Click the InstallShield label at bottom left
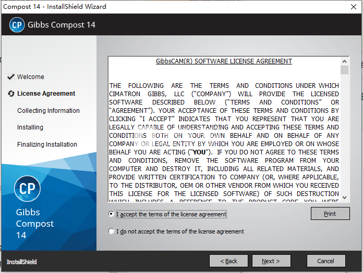 22,262
